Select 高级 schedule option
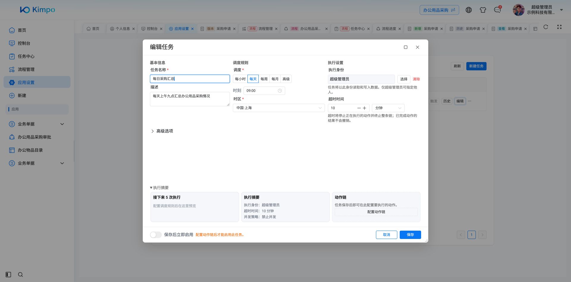 click(x=286, y=79)
